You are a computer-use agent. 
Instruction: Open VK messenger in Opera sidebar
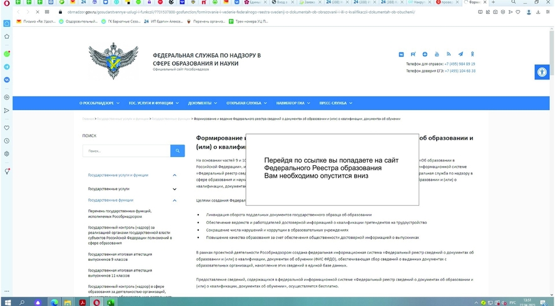coord(7,79)
